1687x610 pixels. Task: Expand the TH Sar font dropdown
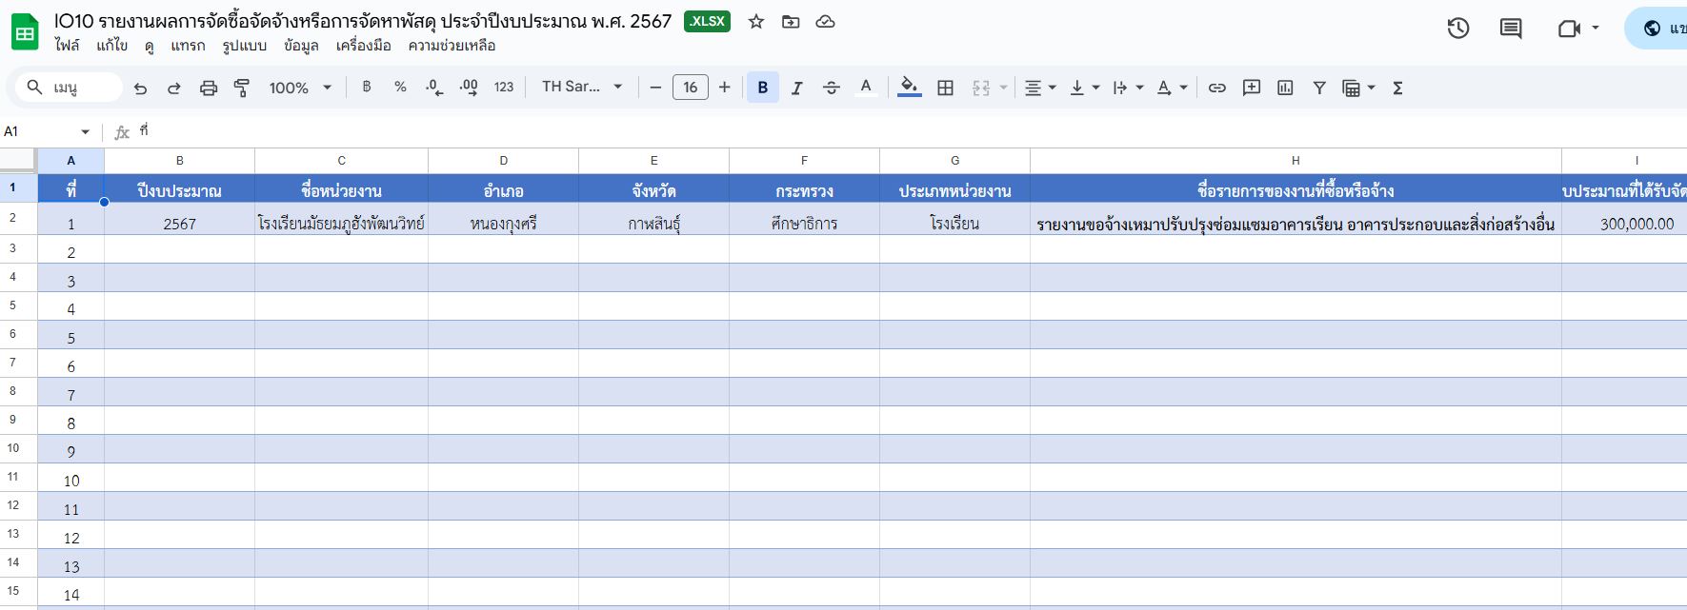tap(582, 87)
